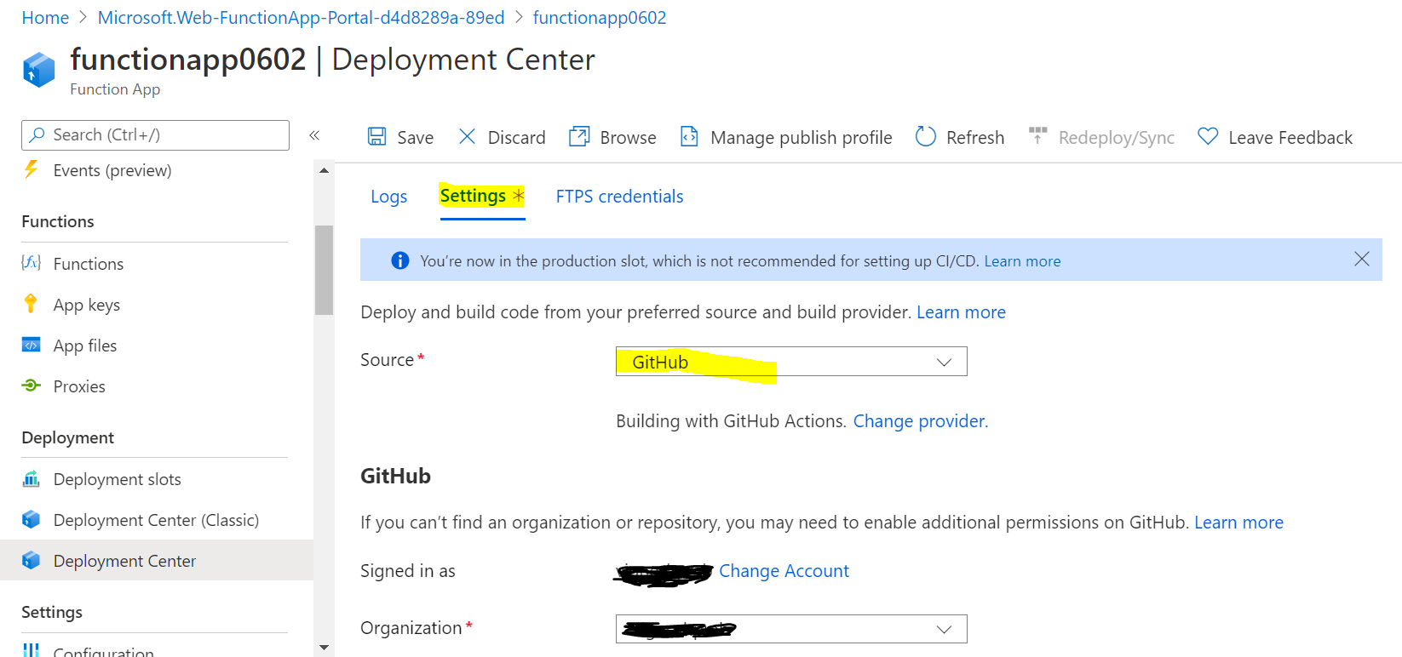The image size is (1402, 657).
Task: Click the Browse external link icon
Action: click(x=579, y=136)
